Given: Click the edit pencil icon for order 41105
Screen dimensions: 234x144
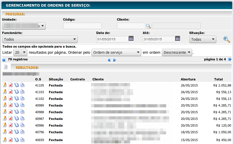Looking at the screenshot, I should [5, 85].
